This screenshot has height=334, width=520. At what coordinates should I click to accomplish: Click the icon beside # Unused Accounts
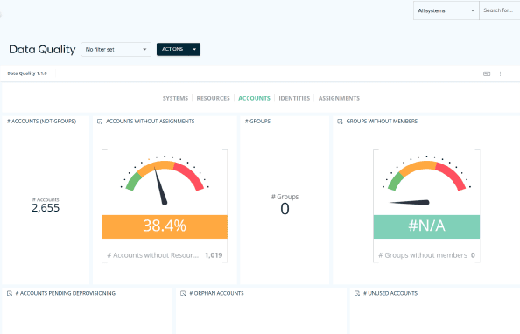click(357, 293)
